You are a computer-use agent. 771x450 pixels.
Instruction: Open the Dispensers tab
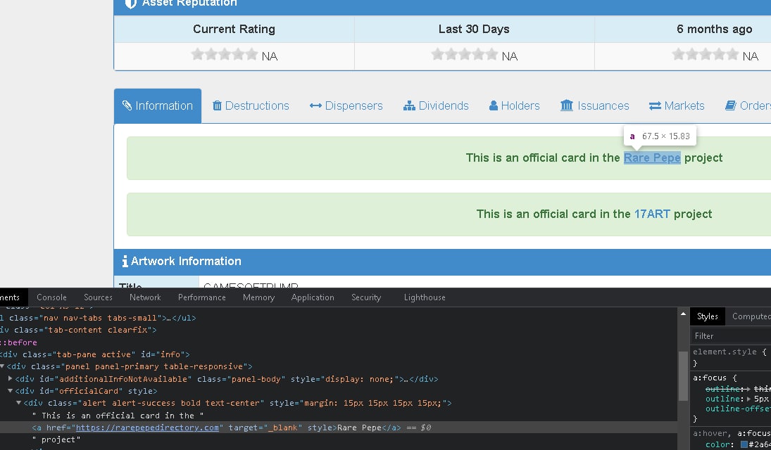[x=346, y=105]
